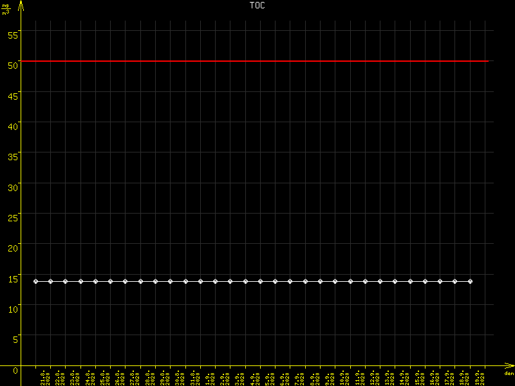Click the red limit line at 50
The width and height of the screenshot is (515, 386).
[257, 61]
